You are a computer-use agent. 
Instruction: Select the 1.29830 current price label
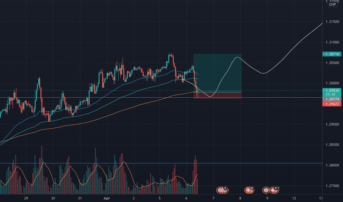(332, 93)
